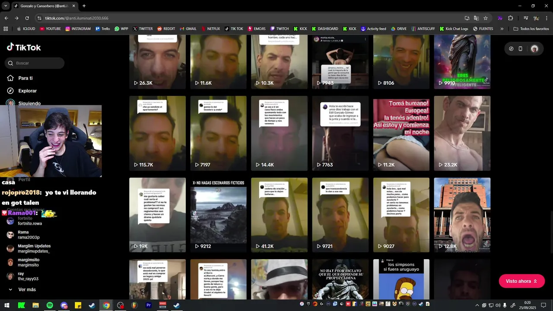This screenshot has width=553, height=311.
Task: Open rama2003p account in sidebar
Action: coord(23,235)
